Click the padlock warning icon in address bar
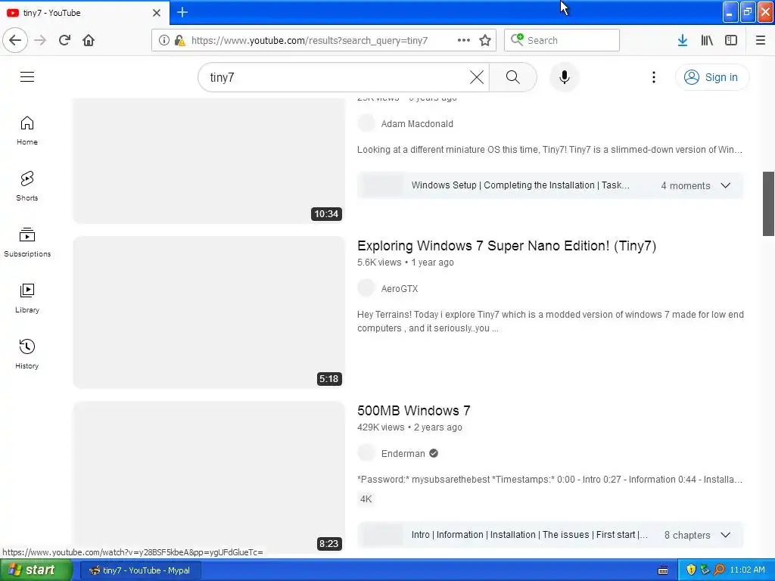The height and width of the screenshot is (581, 775). tap(180, 40)
